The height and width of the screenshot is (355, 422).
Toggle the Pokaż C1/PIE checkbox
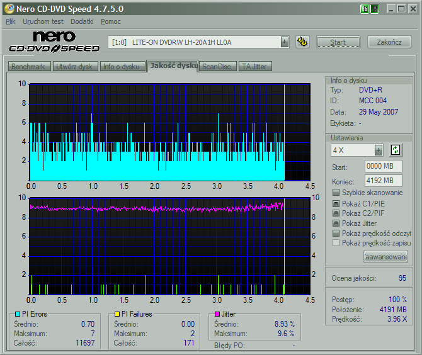[336, 203]
